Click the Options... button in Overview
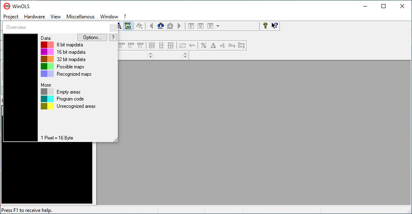412x214 pixels. 92,37
